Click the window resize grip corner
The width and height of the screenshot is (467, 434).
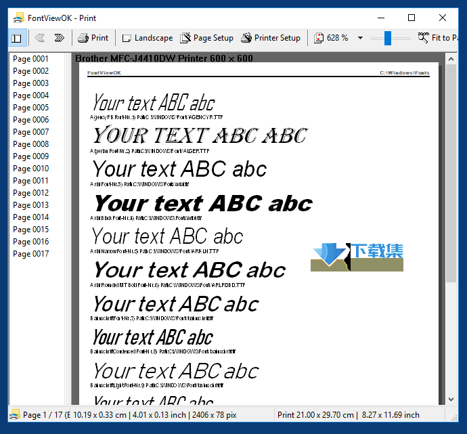click(x=454, y=418)
